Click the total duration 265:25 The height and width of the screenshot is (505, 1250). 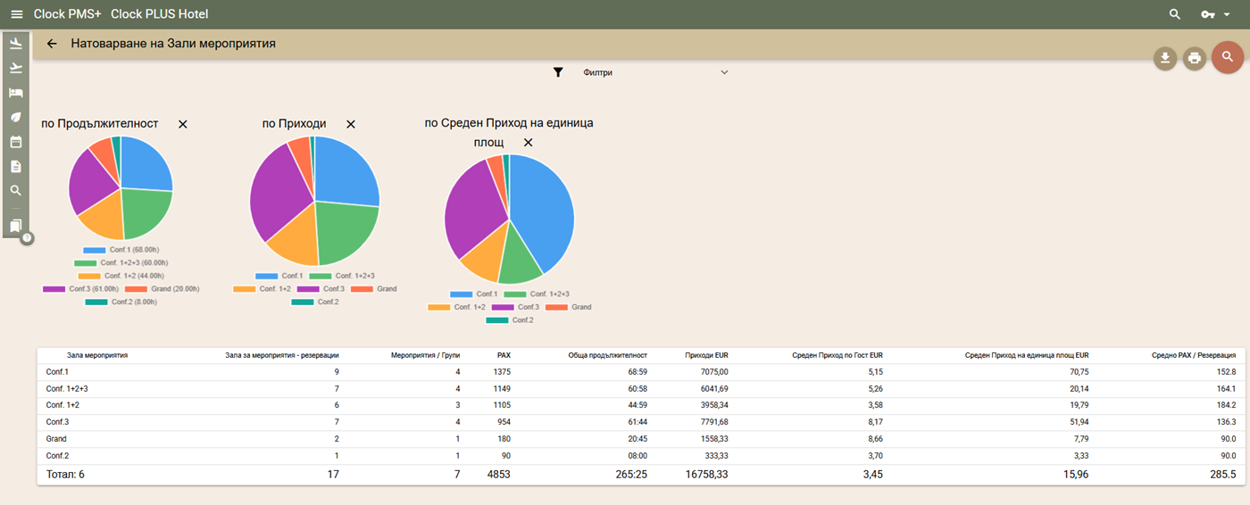point(630,475)
